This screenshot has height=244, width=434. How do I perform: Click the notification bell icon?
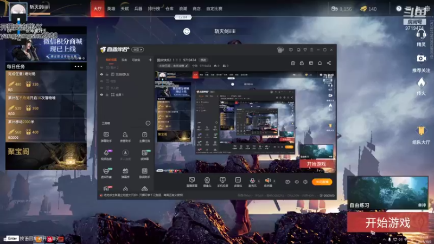click(x=320, y=63)
